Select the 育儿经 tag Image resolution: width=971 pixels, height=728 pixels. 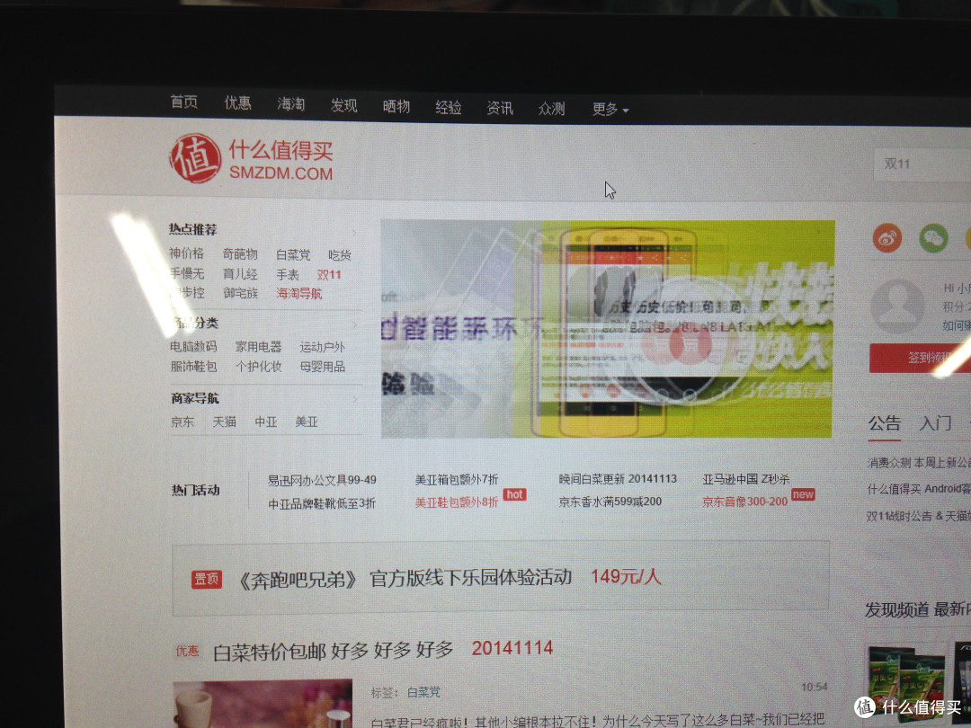point(240,274)
